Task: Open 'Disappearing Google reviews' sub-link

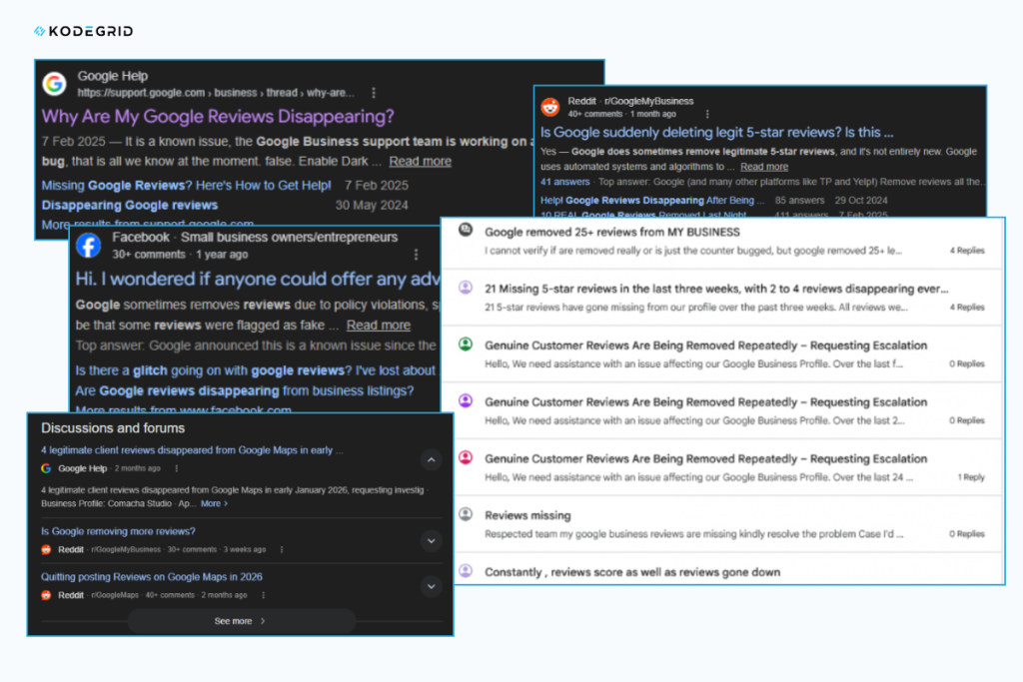Action: (130, 205)
